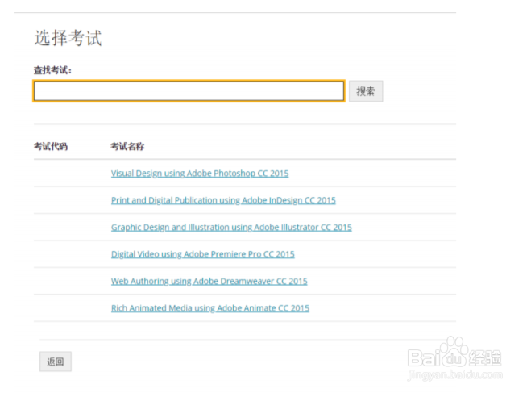Click the 查找考试 label
The width and height of the screenshot is (531, 393).
[52, 70]
